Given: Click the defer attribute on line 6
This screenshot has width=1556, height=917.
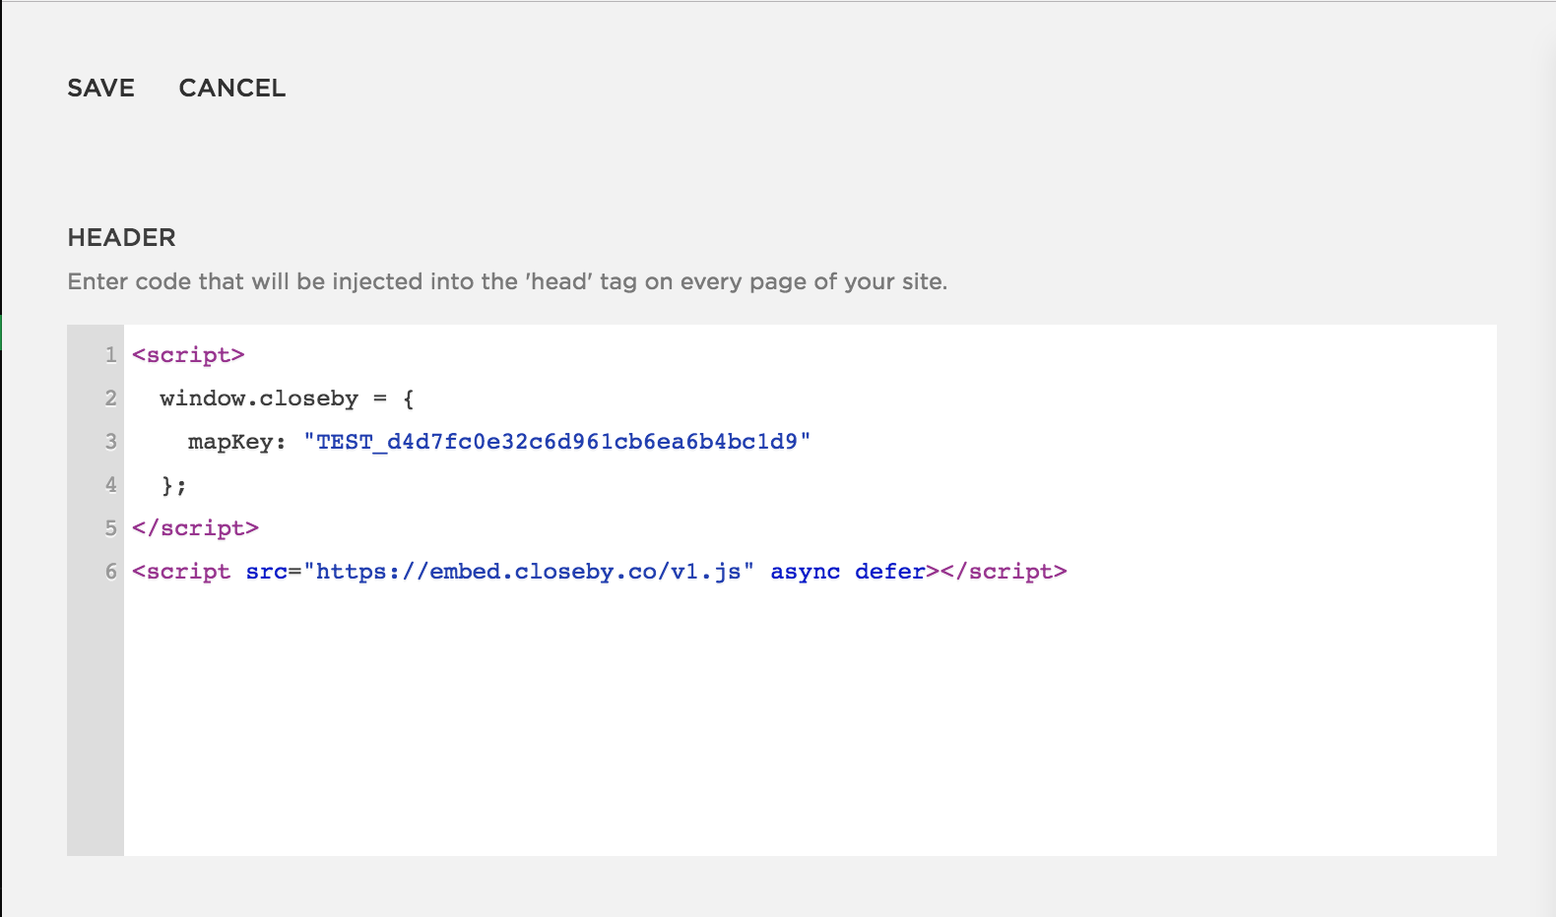Looking at the screenshot, I should click(890, 572).
